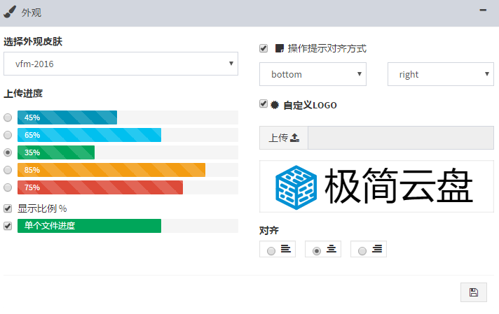Click the light blue 65% progress bar

pos(89,135)
